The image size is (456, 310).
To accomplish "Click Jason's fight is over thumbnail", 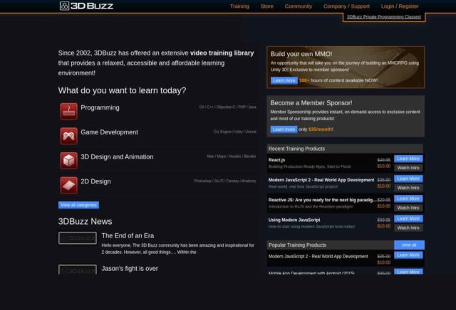I will click(x=78, y=269).
